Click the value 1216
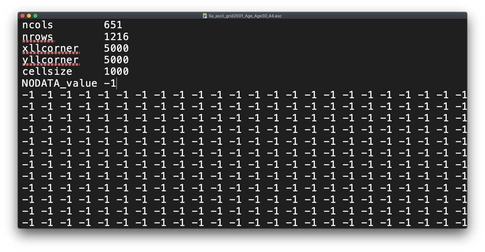485x252 pixels. 116,37
